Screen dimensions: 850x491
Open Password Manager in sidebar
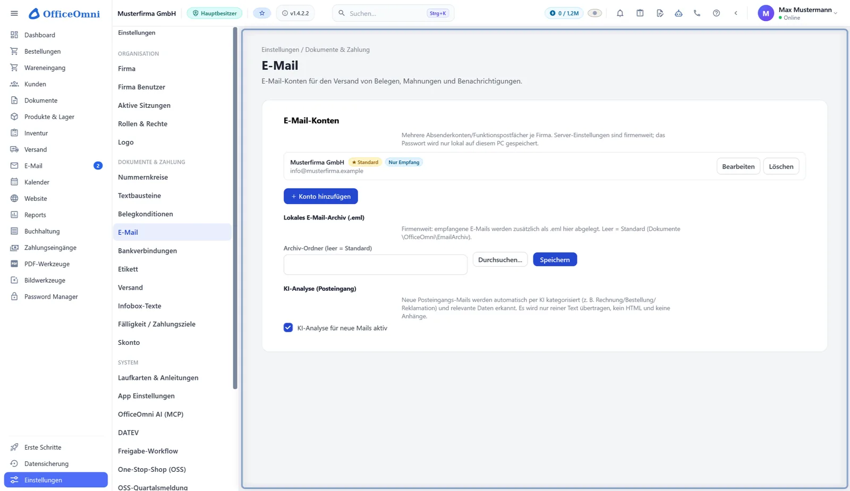(x=56, y=297)
